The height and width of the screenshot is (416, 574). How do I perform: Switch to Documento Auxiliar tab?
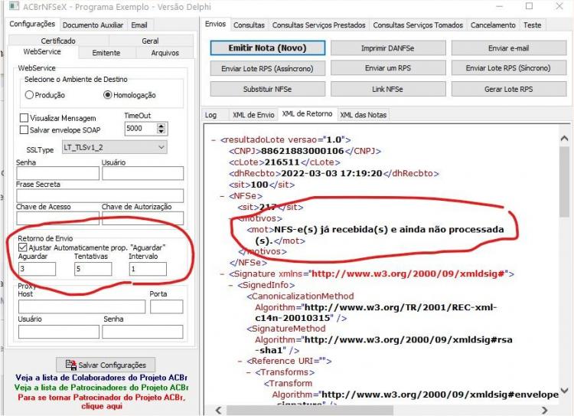[93, 25]
